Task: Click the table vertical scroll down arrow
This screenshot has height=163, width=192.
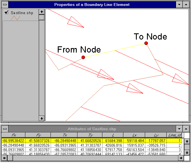Action: coord(187,153)
